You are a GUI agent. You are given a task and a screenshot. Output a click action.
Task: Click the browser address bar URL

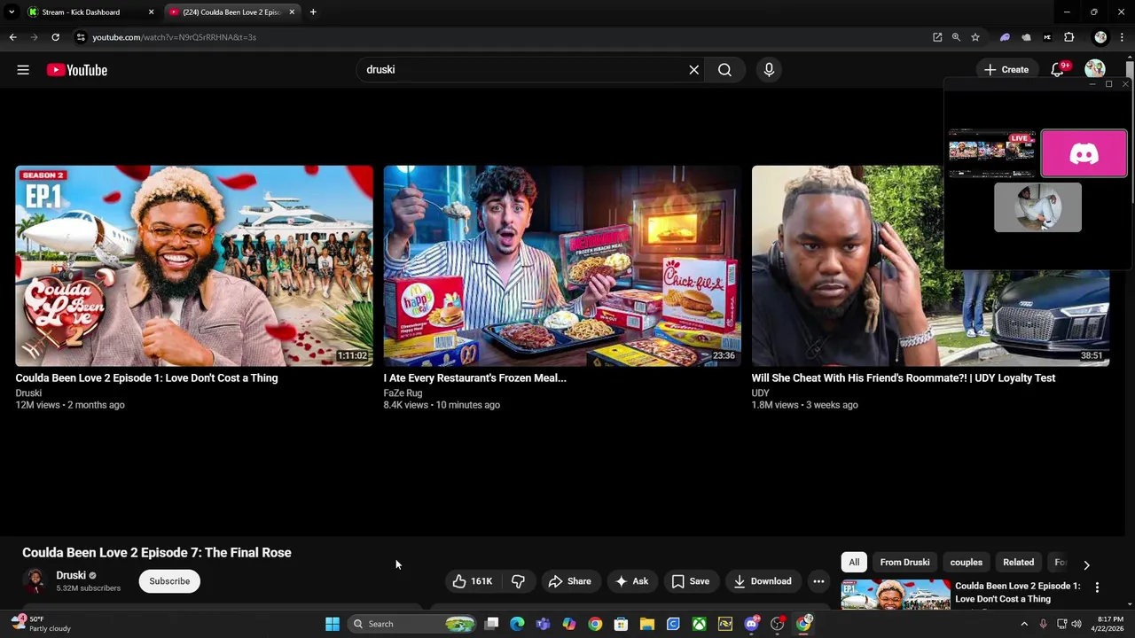pyautogui.click(x=174, y=37)
